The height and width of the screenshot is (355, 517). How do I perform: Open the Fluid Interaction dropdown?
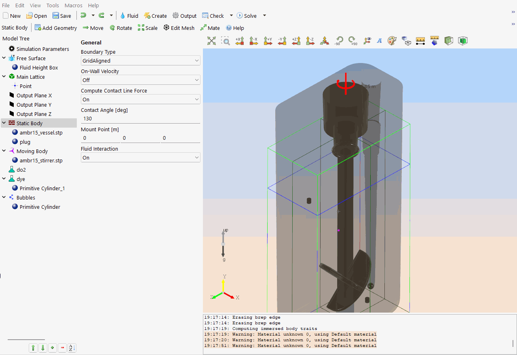[140, 158]
